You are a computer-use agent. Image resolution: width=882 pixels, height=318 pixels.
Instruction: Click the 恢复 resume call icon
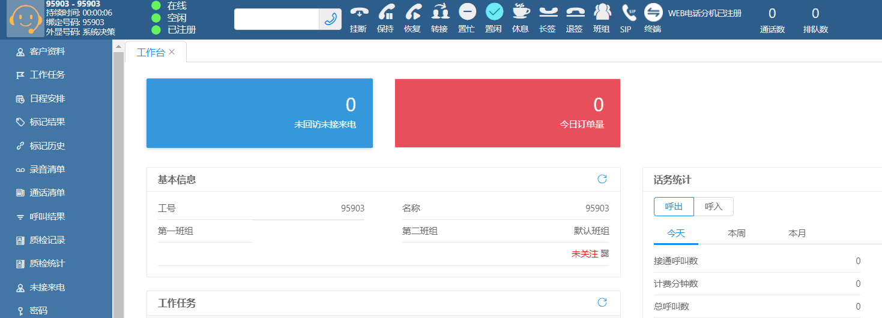[x=412, y=13]
